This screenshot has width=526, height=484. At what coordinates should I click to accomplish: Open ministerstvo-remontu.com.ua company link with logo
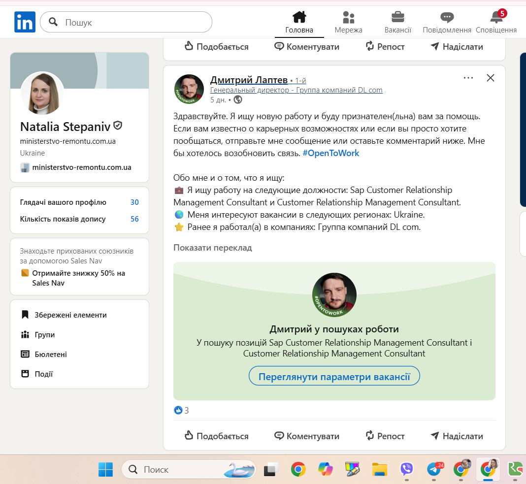(76, 167)
